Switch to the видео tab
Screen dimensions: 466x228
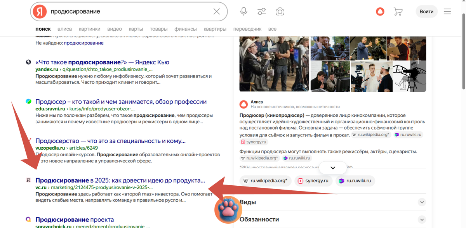(115, 29)
